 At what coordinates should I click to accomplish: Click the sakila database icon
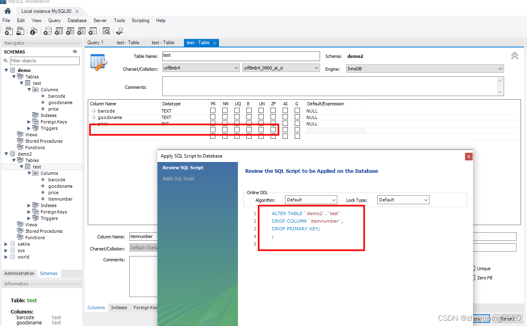tap(12, 244)
